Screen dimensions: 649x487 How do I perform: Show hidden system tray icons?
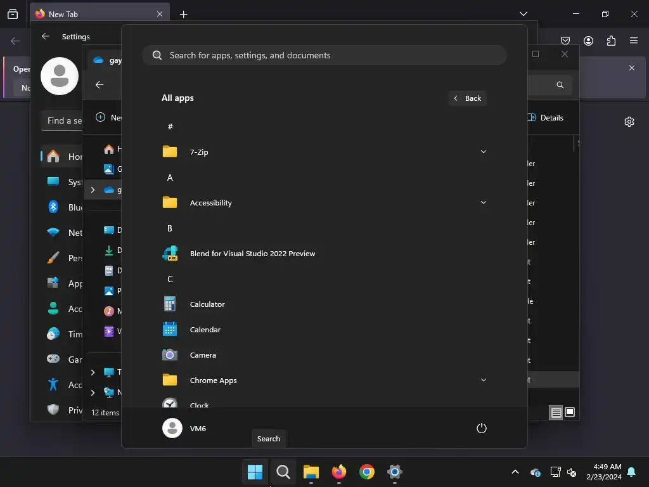[x=515, y=472]
